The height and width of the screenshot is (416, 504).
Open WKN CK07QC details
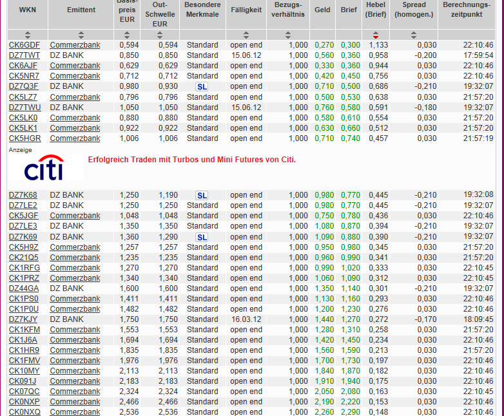tap(24, 392)
